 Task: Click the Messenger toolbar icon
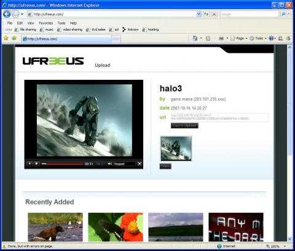point(288,38)
